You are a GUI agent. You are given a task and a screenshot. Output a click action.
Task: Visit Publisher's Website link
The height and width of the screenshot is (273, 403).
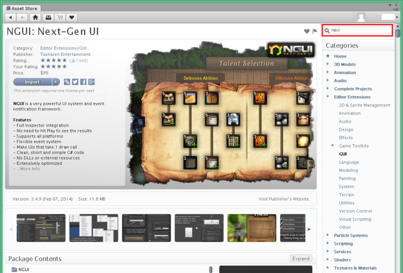pos(284,199)
